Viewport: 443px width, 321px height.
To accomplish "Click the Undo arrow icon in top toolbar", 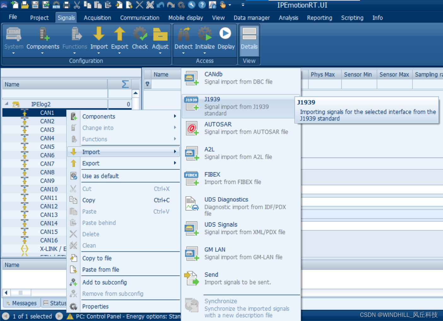I will tap(160, 5).
